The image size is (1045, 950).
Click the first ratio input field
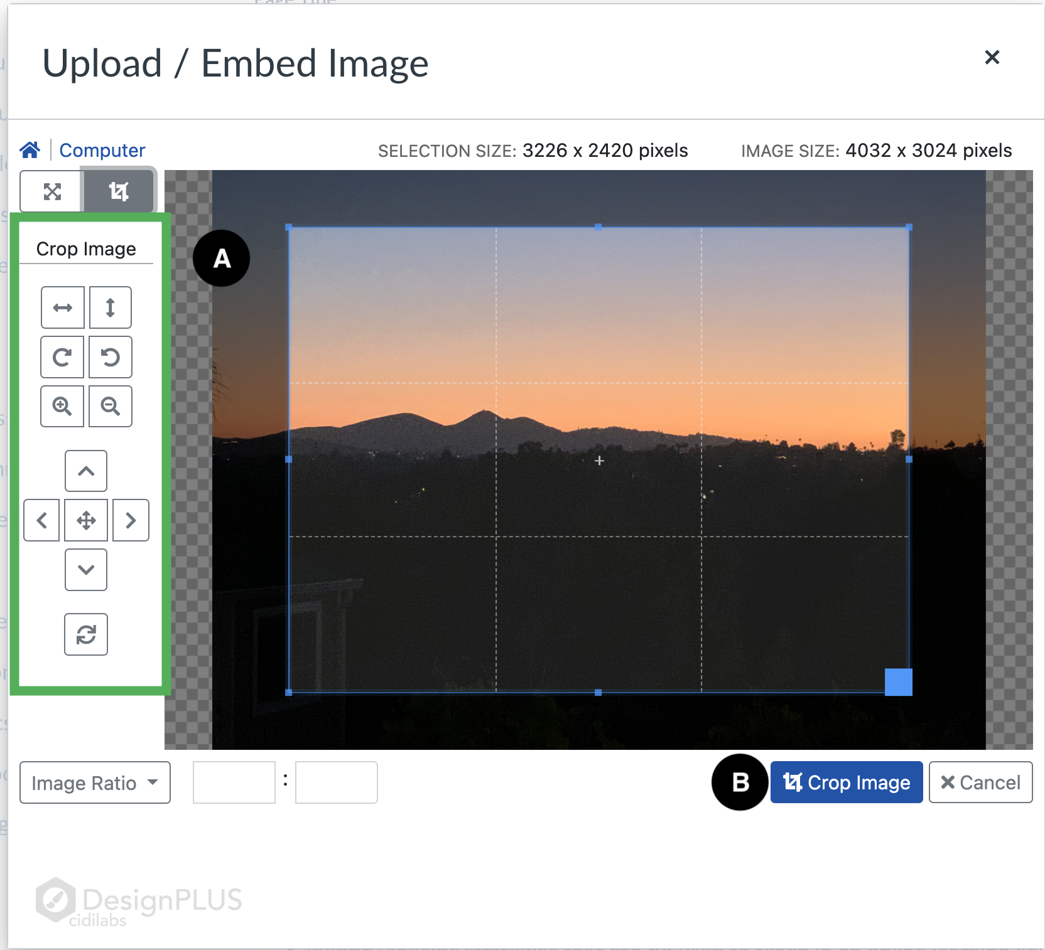(x=234, y=782)
